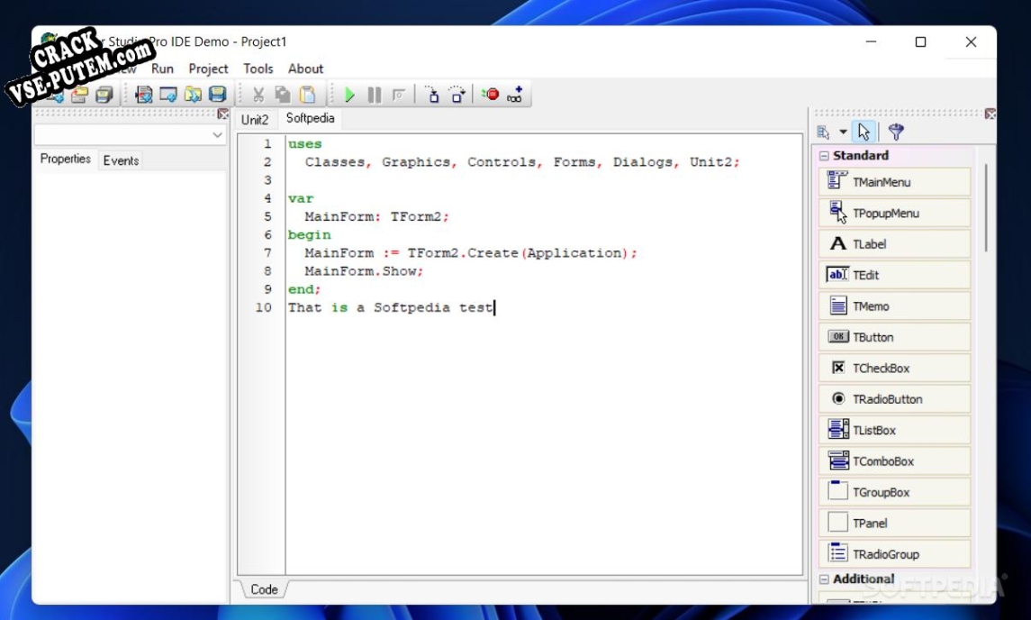This screenshot has width=1031, height=620.
Task: Create a new form via toolbar icon
Action: tap(168, 95)
